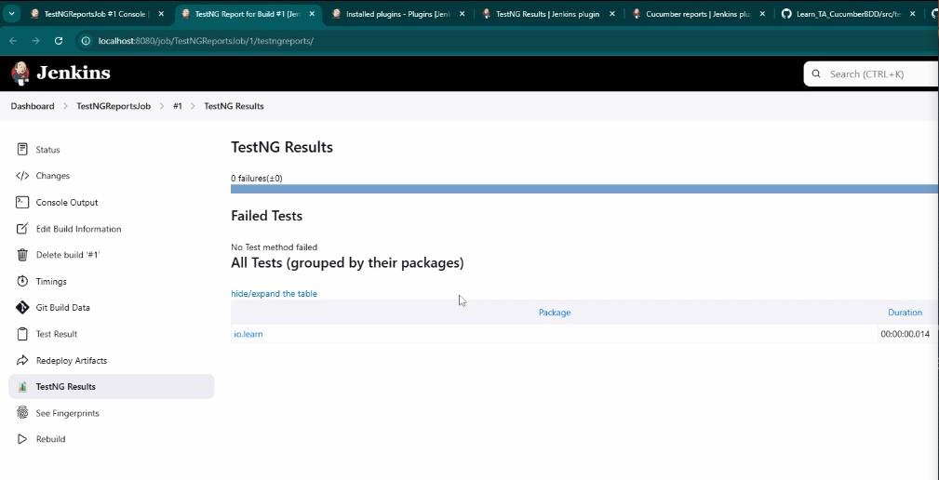The width and height of the screenshot is (939, 480).
Task: Open the #1 build breadcrumb
Action: pos(177,106)
